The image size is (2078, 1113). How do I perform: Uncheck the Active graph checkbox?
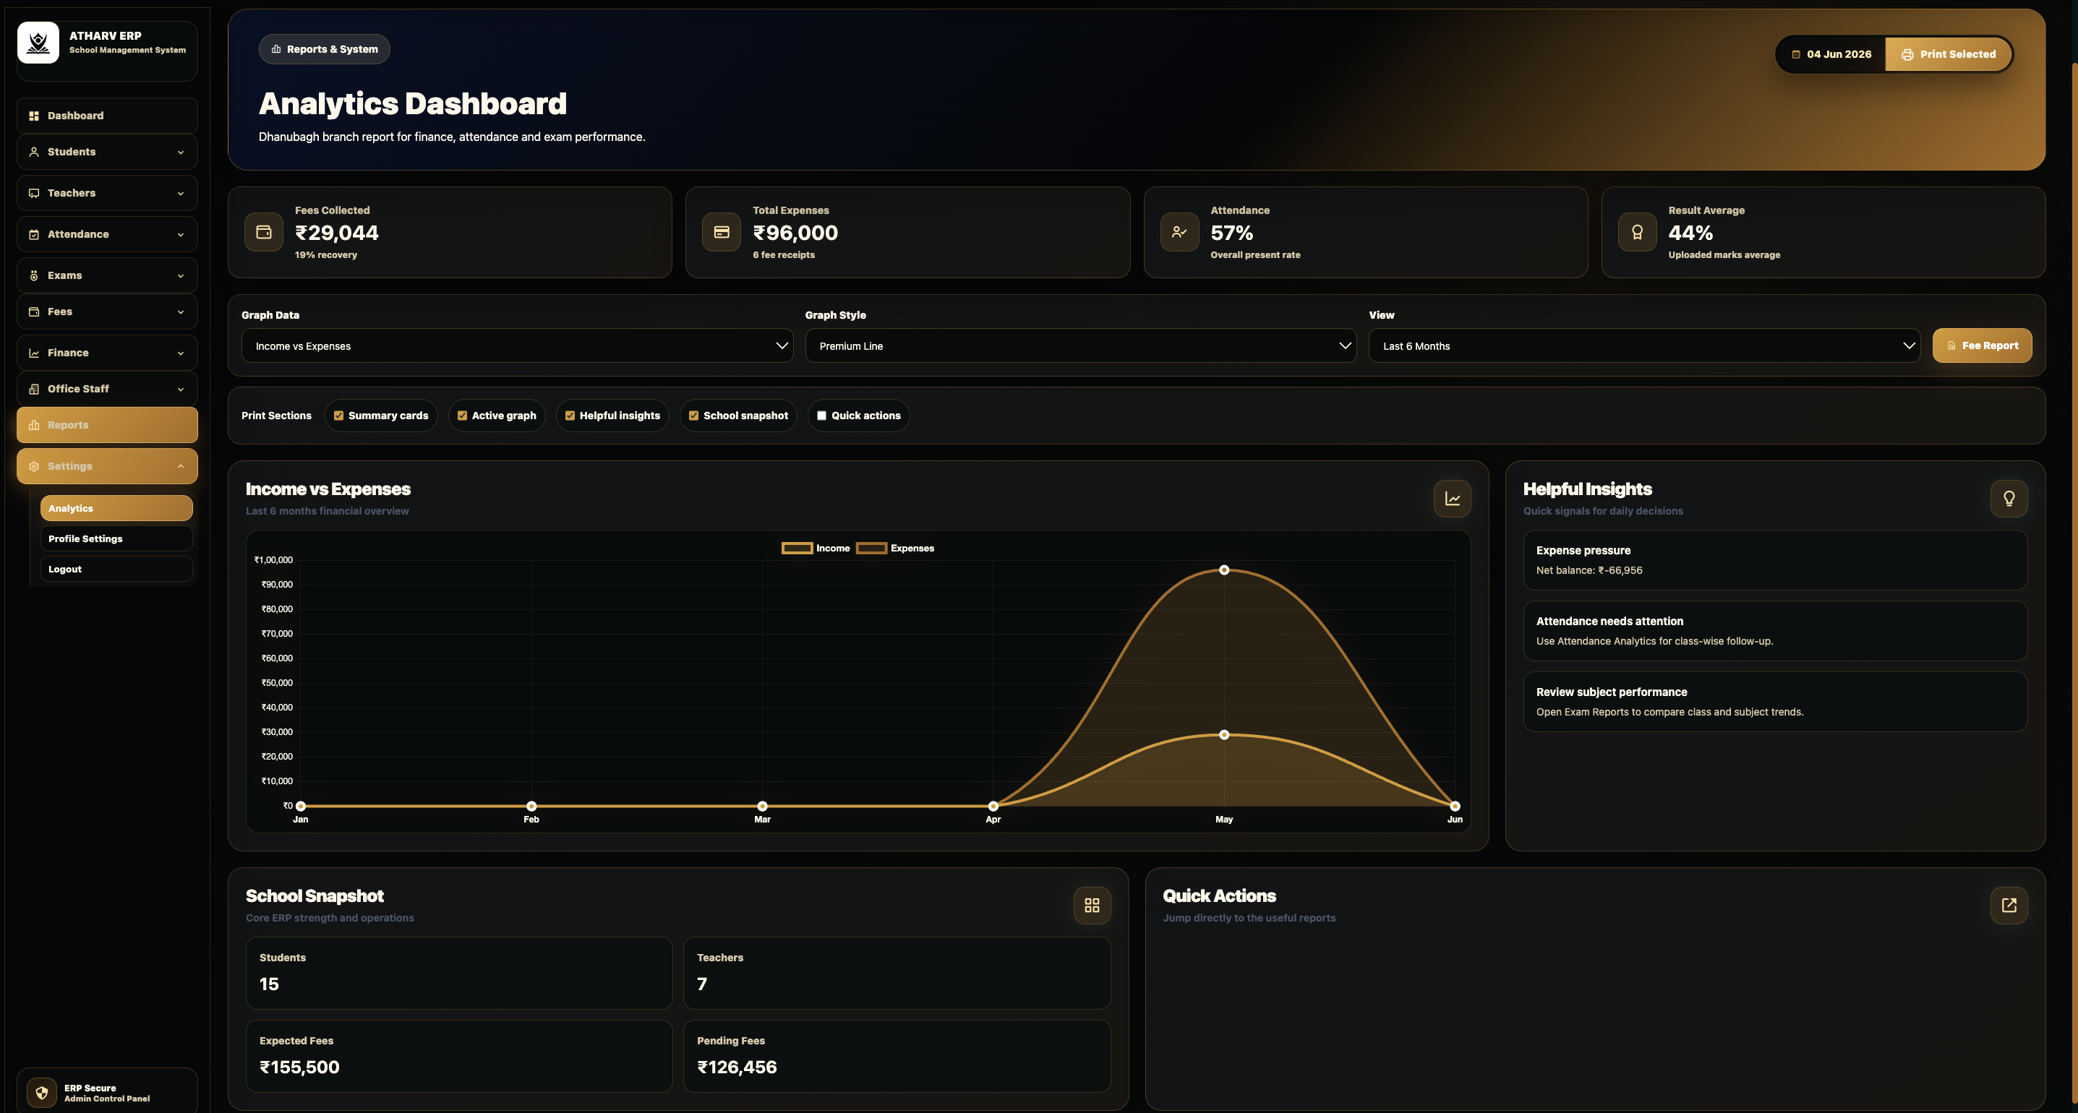click(x=462, y=416)
